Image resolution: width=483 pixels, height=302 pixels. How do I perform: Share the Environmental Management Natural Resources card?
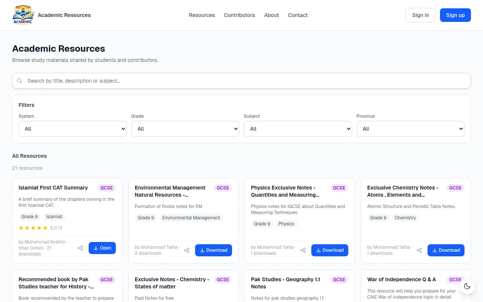pos(187,250)
